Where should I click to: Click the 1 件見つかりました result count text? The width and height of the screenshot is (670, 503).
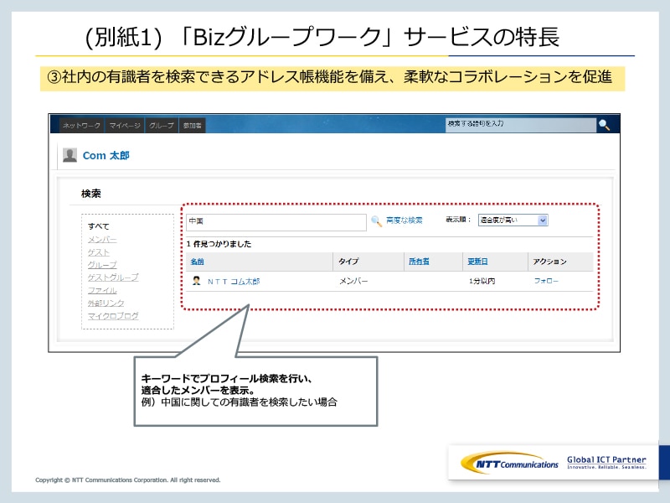[219, 244]
